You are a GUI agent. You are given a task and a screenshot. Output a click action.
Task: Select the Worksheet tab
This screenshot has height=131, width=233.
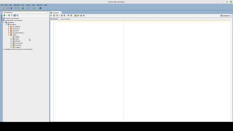point(54,19)
